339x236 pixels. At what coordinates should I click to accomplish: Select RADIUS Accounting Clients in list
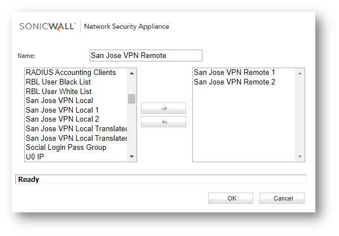(x=71, y=73)
